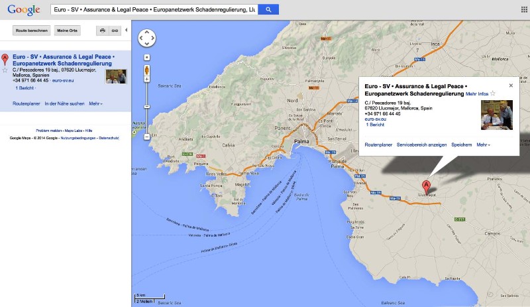
Task: Click the Platja de Palma label
Action: [x=338, y=164]
